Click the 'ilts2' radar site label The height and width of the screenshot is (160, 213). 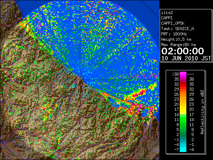(x=167, y=13)
